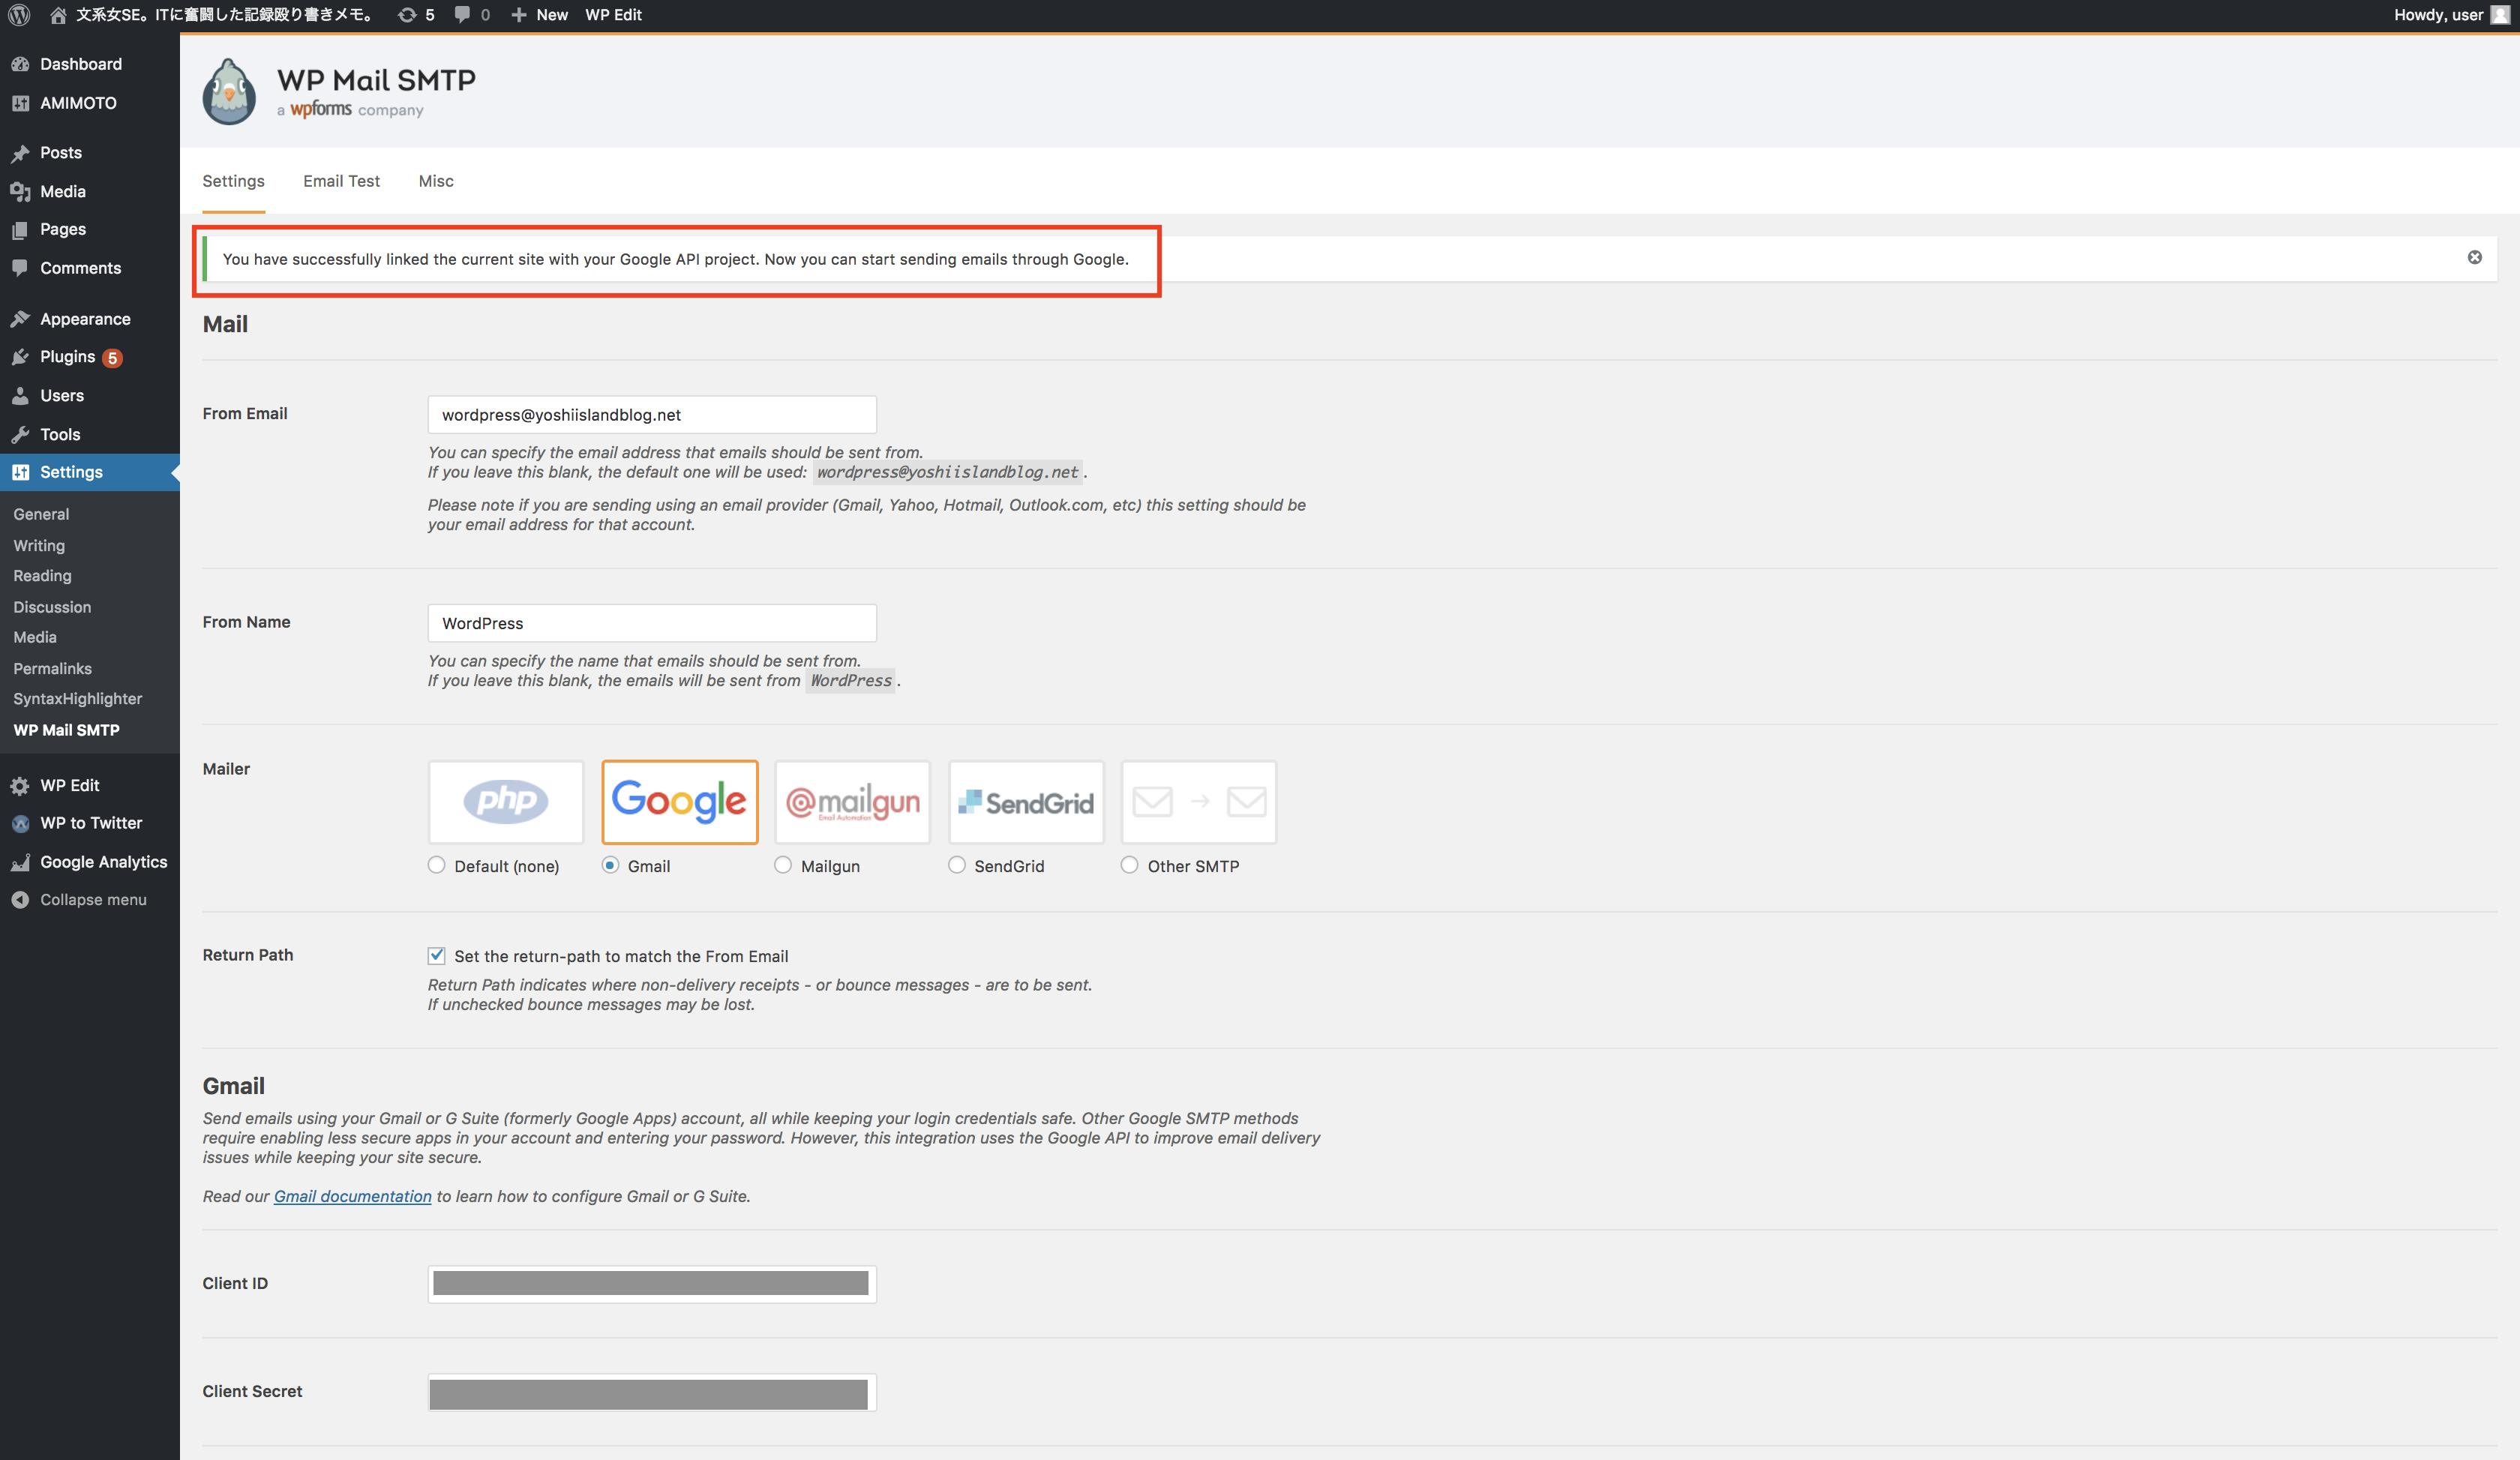Open WP to Twitter settings
This screenshot has width=2520, height=1460.
(x=90, y=823)
